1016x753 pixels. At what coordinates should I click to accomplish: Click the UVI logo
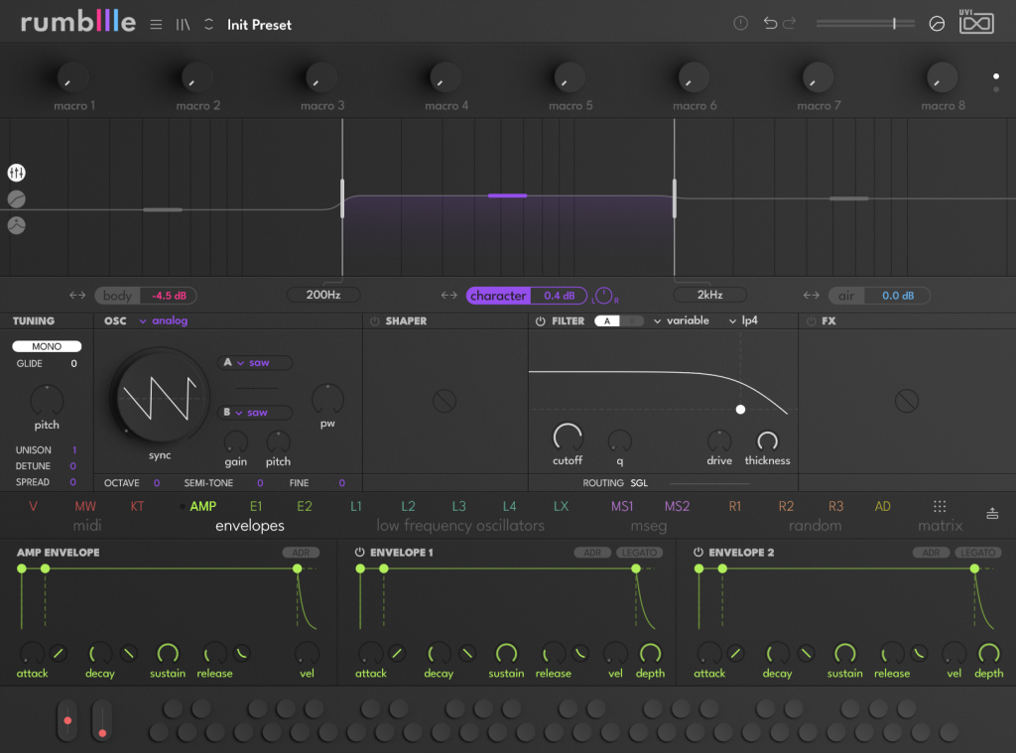(976, 22)
